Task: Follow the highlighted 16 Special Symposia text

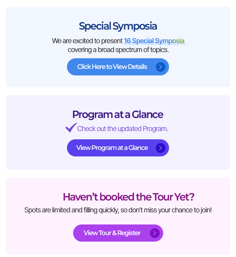Action: coord(154,41)
